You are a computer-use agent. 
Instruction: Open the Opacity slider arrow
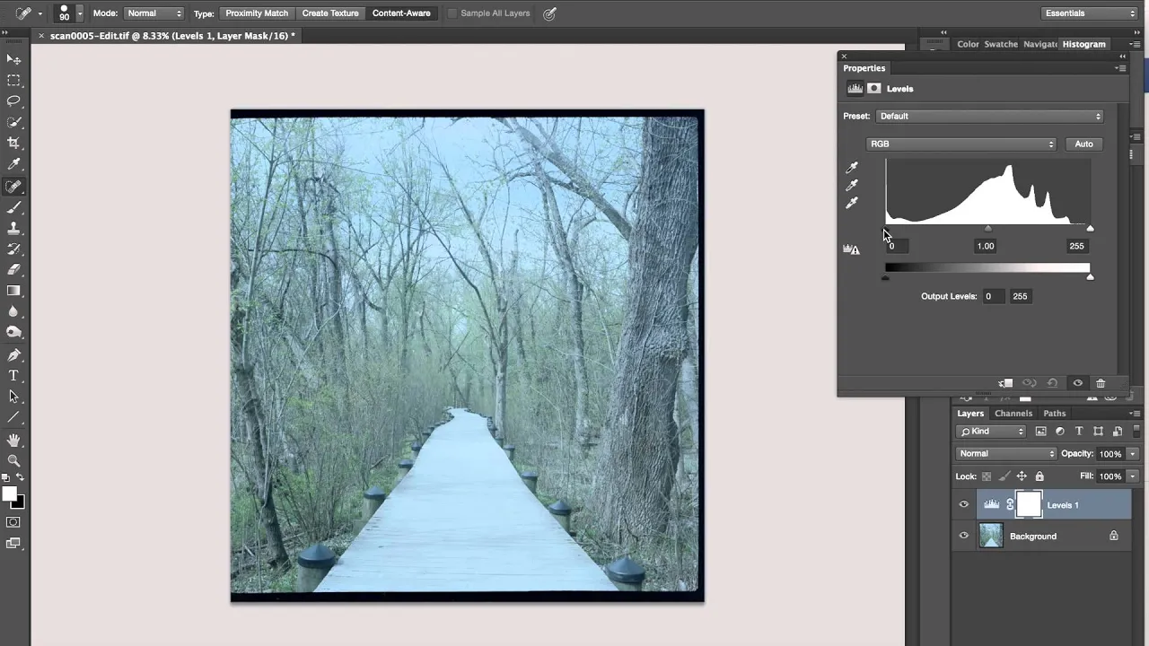click(x=1133, y=454)
